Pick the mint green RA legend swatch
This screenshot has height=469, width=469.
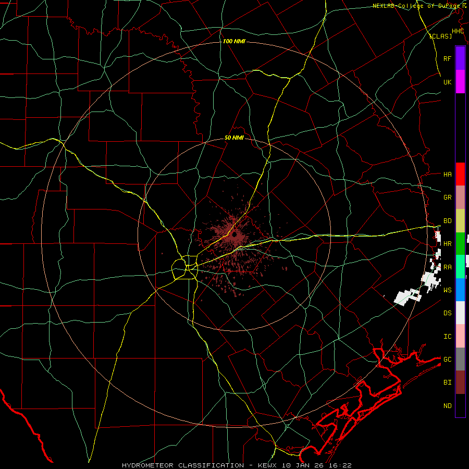pos(460,267)
